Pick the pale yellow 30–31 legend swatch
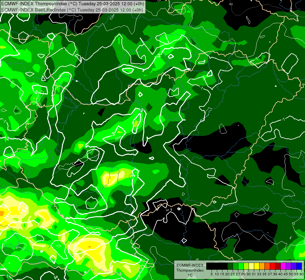This screenshot has width=305, height=280. pos(251,266)
